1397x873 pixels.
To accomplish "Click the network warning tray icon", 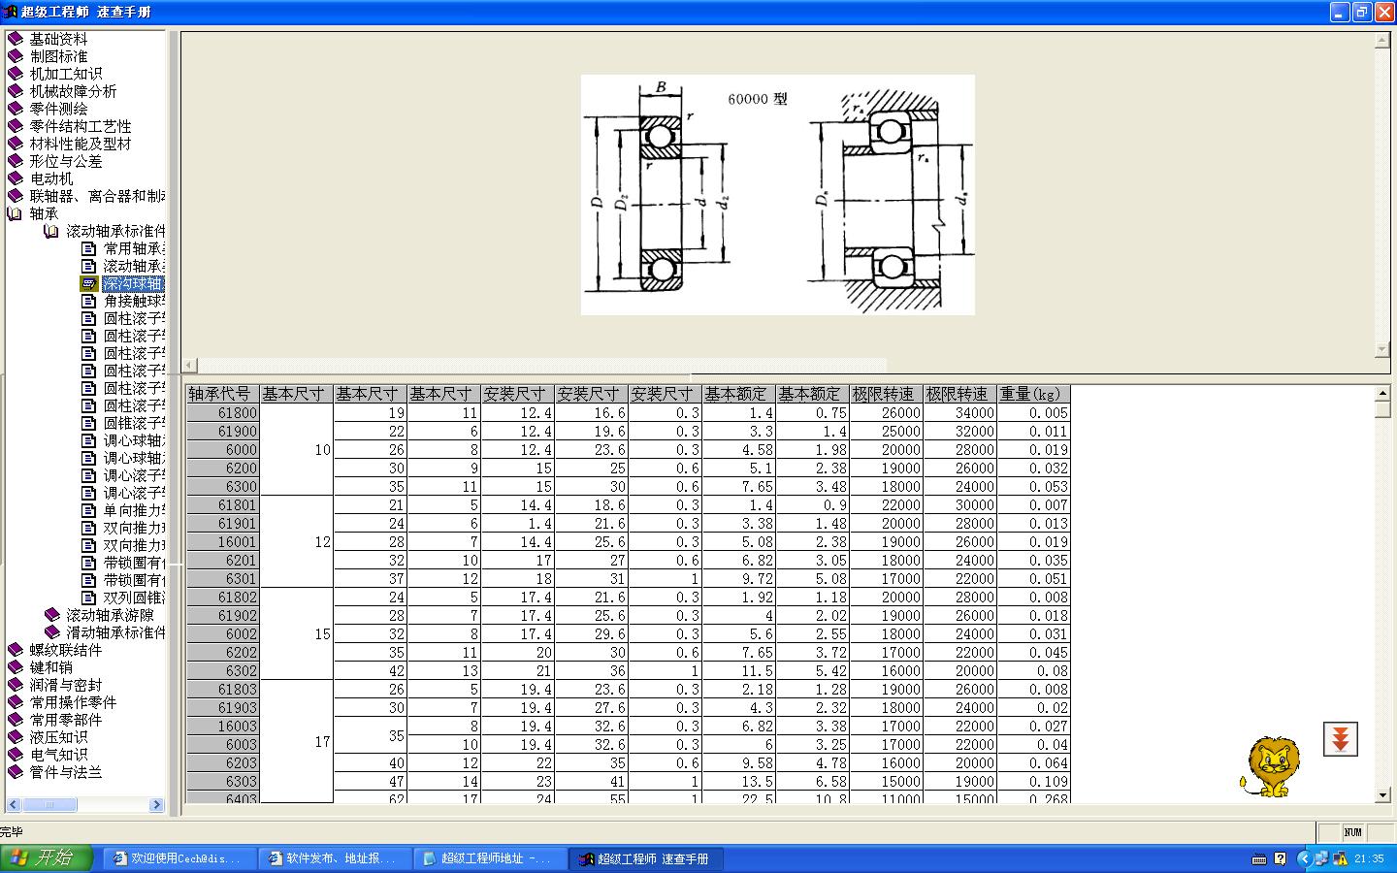I will [1340, 858].
